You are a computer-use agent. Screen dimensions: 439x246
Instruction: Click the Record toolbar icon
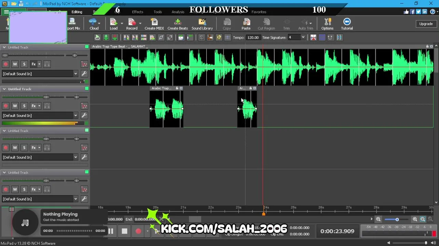click(132, 24)
